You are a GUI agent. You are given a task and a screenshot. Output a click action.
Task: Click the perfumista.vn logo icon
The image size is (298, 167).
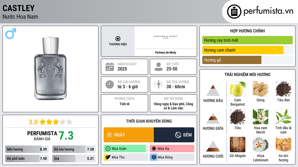[233, 12]
